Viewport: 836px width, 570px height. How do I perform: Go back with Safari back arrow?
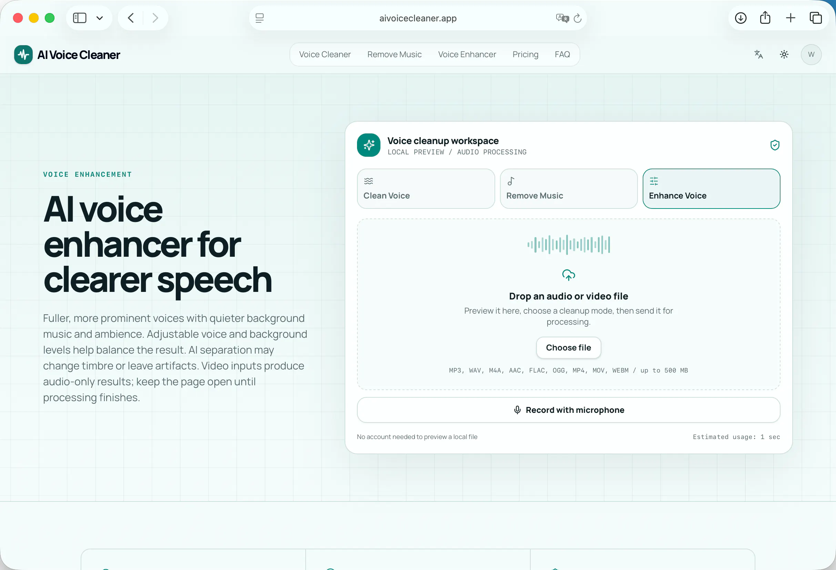pyautogui.click(x=131, y=18)
